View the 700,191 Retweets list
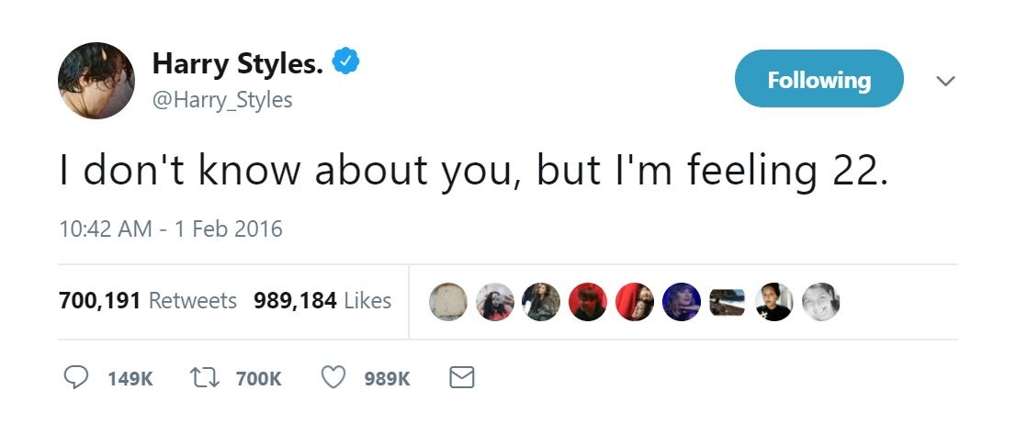The image size is (1016, 424). click(x=147, y=300)
